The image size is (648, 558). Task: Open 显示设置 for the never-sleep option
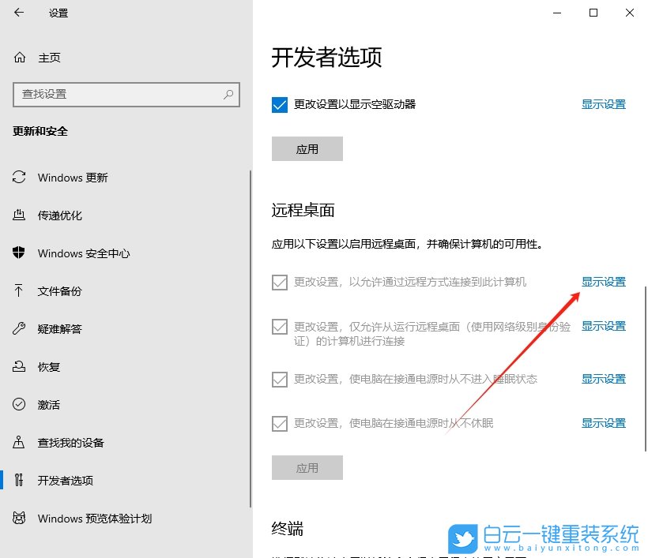(x=603, y=379)
